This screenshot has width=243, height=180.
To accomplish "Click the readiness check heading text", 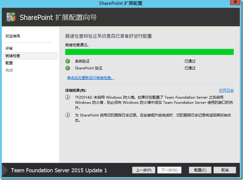I will [108, 36].
